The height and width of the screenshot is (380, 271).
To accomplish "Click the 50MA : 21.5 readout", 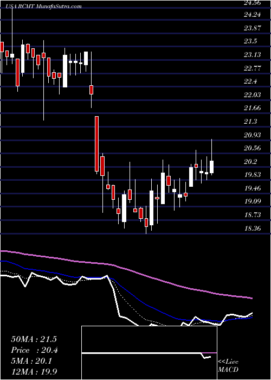I will pyautogui.click(x=34, y=339).
